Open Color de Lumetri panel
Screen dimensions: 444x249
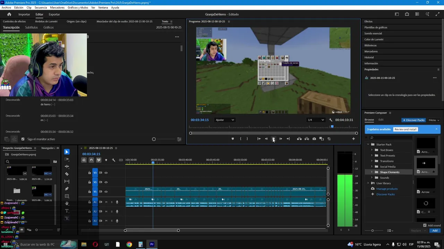tap(374, 39)
